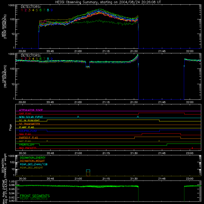This screenshot has height=204, width=204.
Task: Click the REAR_DEC_WEIGHT legend entry
Action: (x=31, y=168)
